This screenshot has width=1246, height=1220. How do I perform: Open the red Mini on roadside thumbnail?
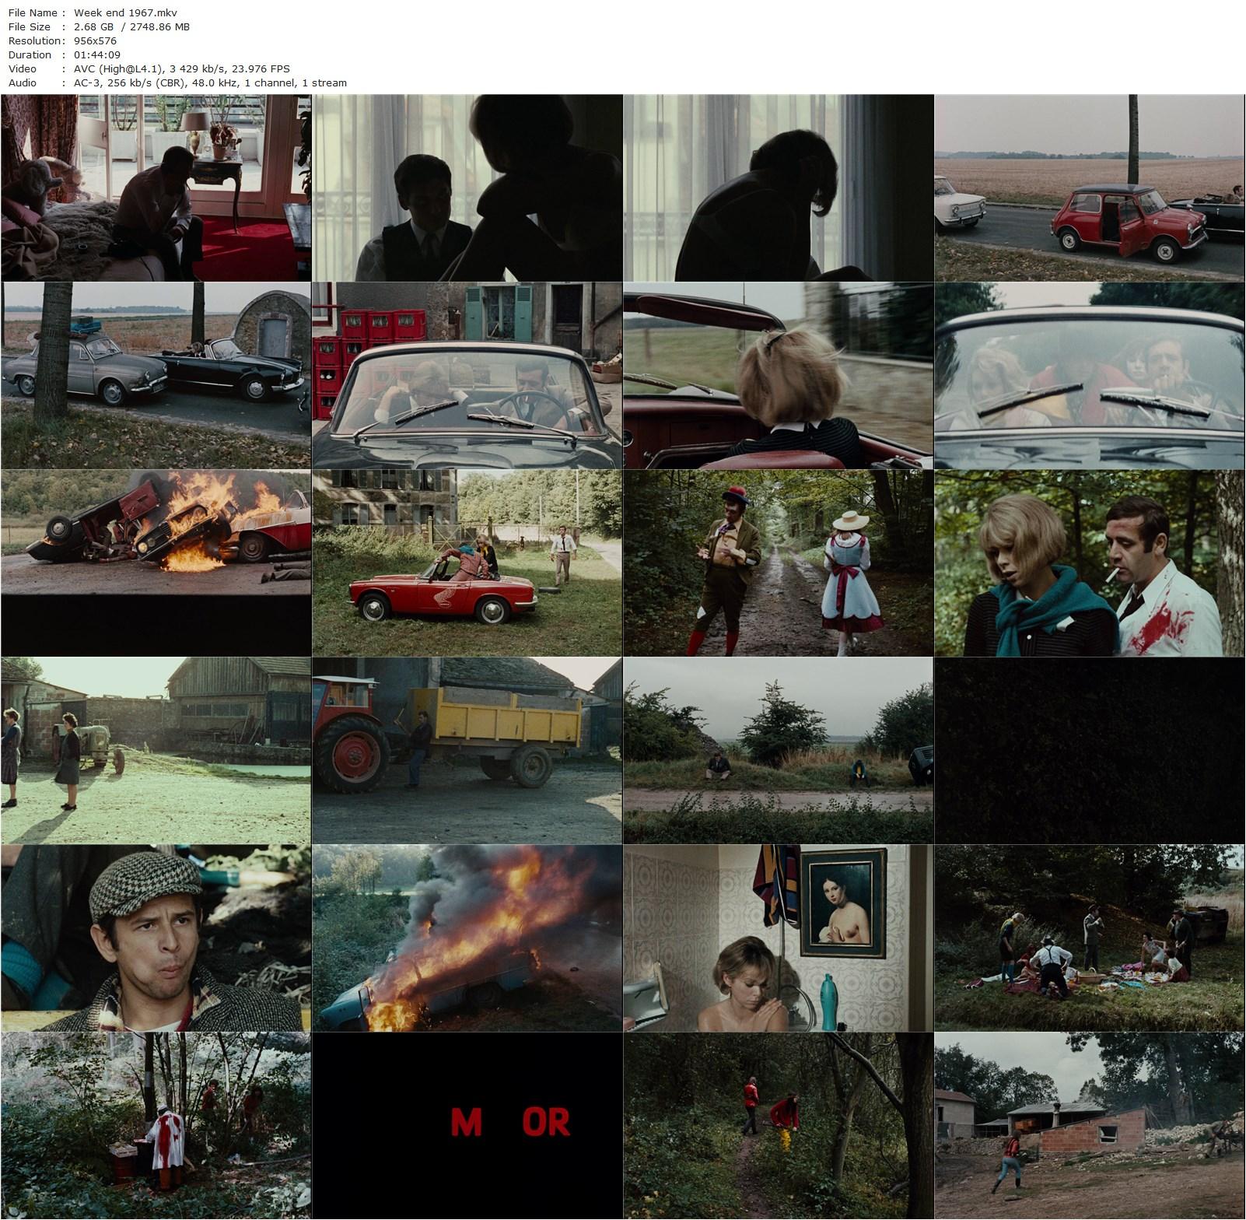(1089, 188)
